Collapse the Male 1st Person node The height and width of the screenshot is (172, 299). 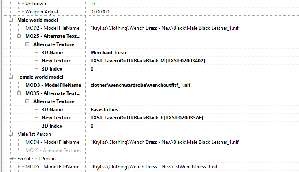click(x=11, y=134)
